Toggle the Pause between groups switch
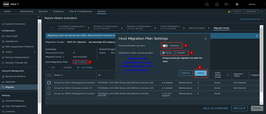Viewport: 266px width, 114px height. (x=165, y=46)
